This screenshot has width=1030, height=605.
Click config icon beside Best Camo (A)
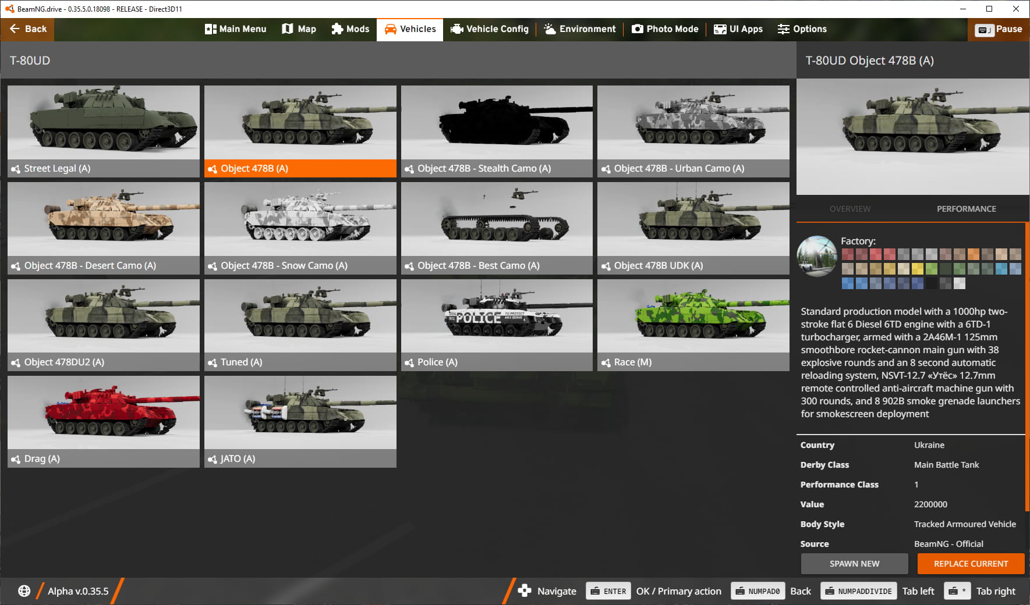tap(409, 266)
